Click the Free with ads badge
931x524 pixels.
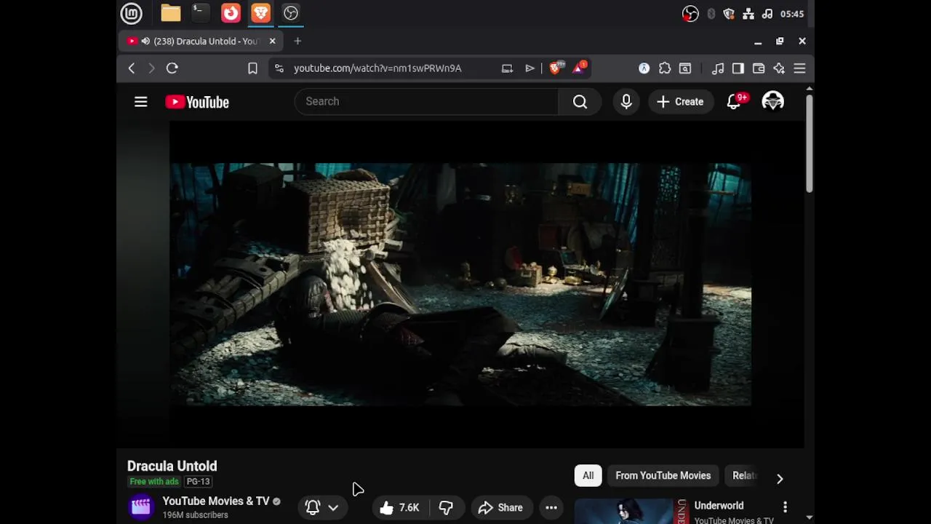pyautogui.click(x=154, y=482)
